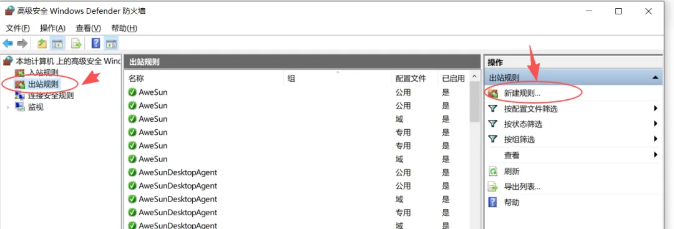Viewport: 674px width, 229px height.
Task: Go back with the blue left arrow
Action: [x=7, y=44]
